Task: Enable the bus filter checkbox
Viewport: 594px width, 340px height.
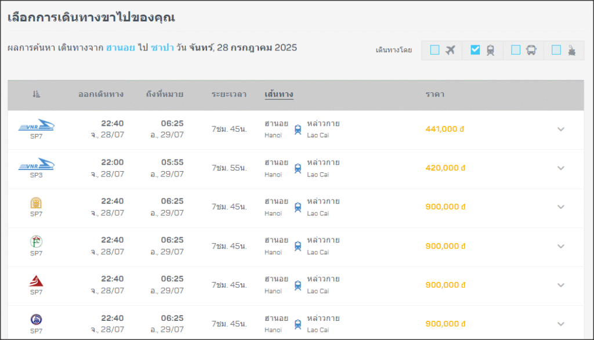Action: coord(516,50)
